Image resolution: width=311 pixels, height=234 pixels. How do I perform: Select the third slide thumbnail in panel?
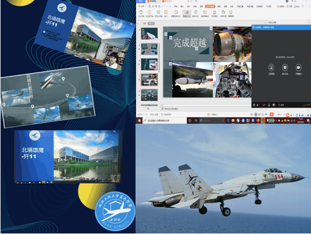[x=150, y=64]
